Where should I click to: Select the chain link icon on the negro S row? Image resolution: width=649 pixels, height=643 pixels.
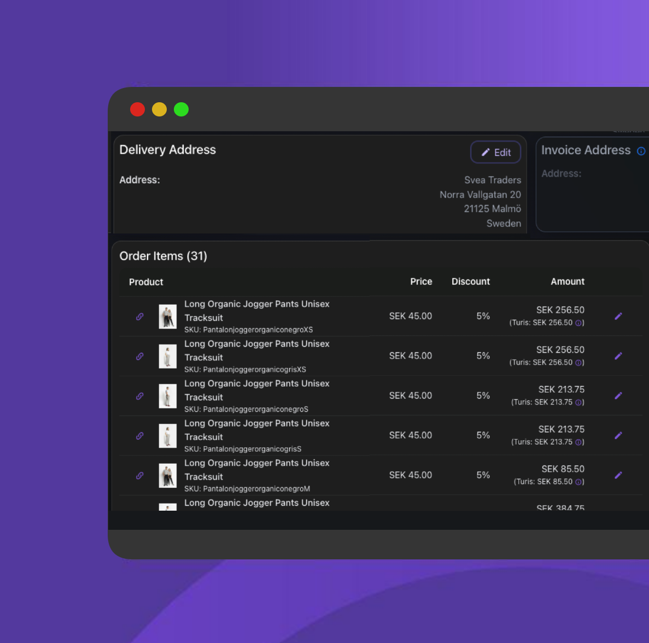click(x=140, y=396)
